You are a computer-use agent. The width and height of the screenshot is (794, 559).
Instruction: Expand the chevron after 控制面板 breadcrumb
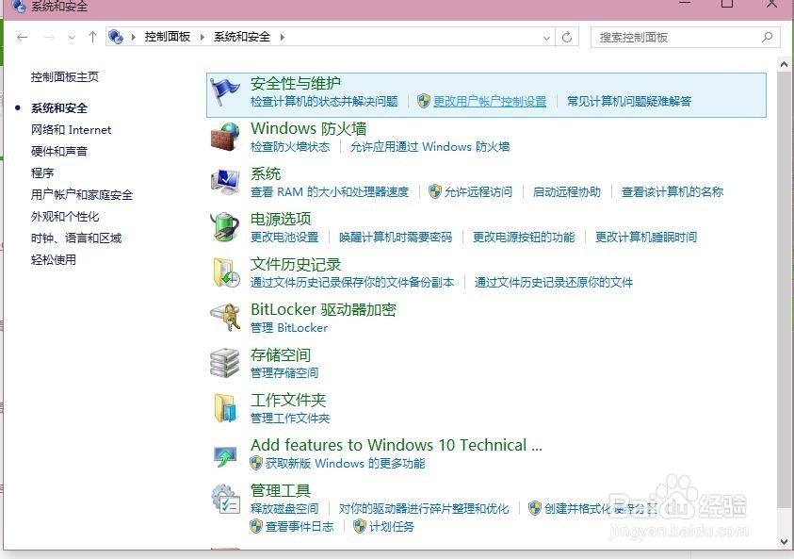(x=203, y=37)
